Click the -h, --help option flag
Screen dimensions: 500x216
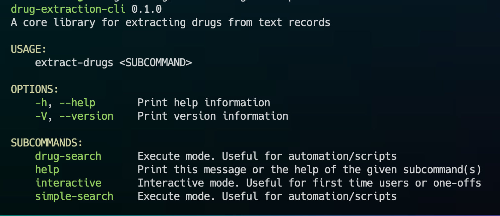tap(65, 103)
